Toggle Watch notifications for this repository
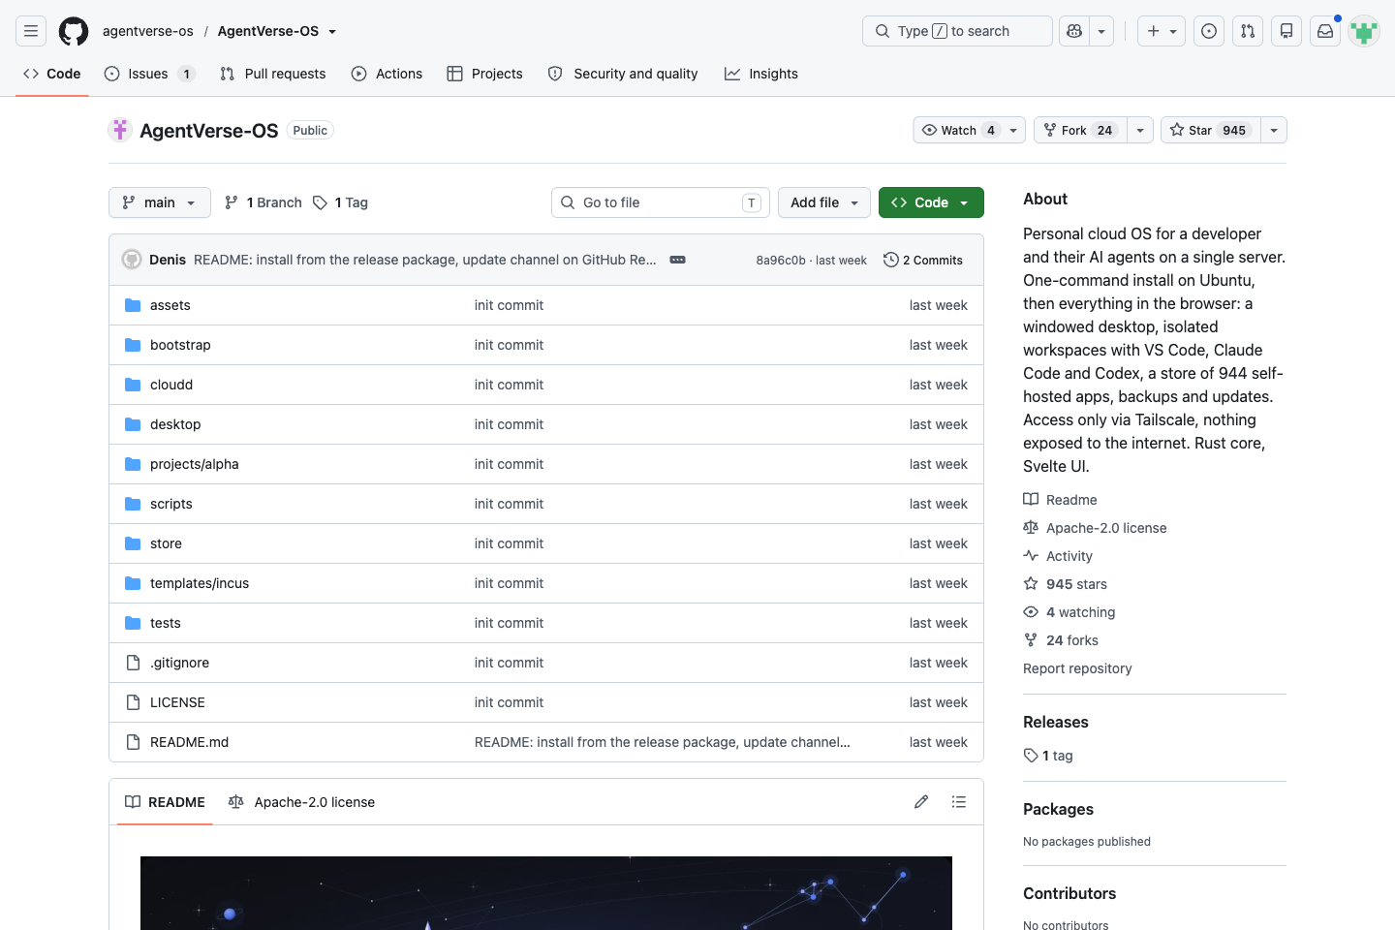This screenshot has width=1395, height=930. pyautogui.click(x=969, y=130)
